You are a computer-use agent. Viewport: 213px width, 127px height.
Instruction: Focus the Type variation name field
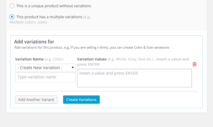45,77
